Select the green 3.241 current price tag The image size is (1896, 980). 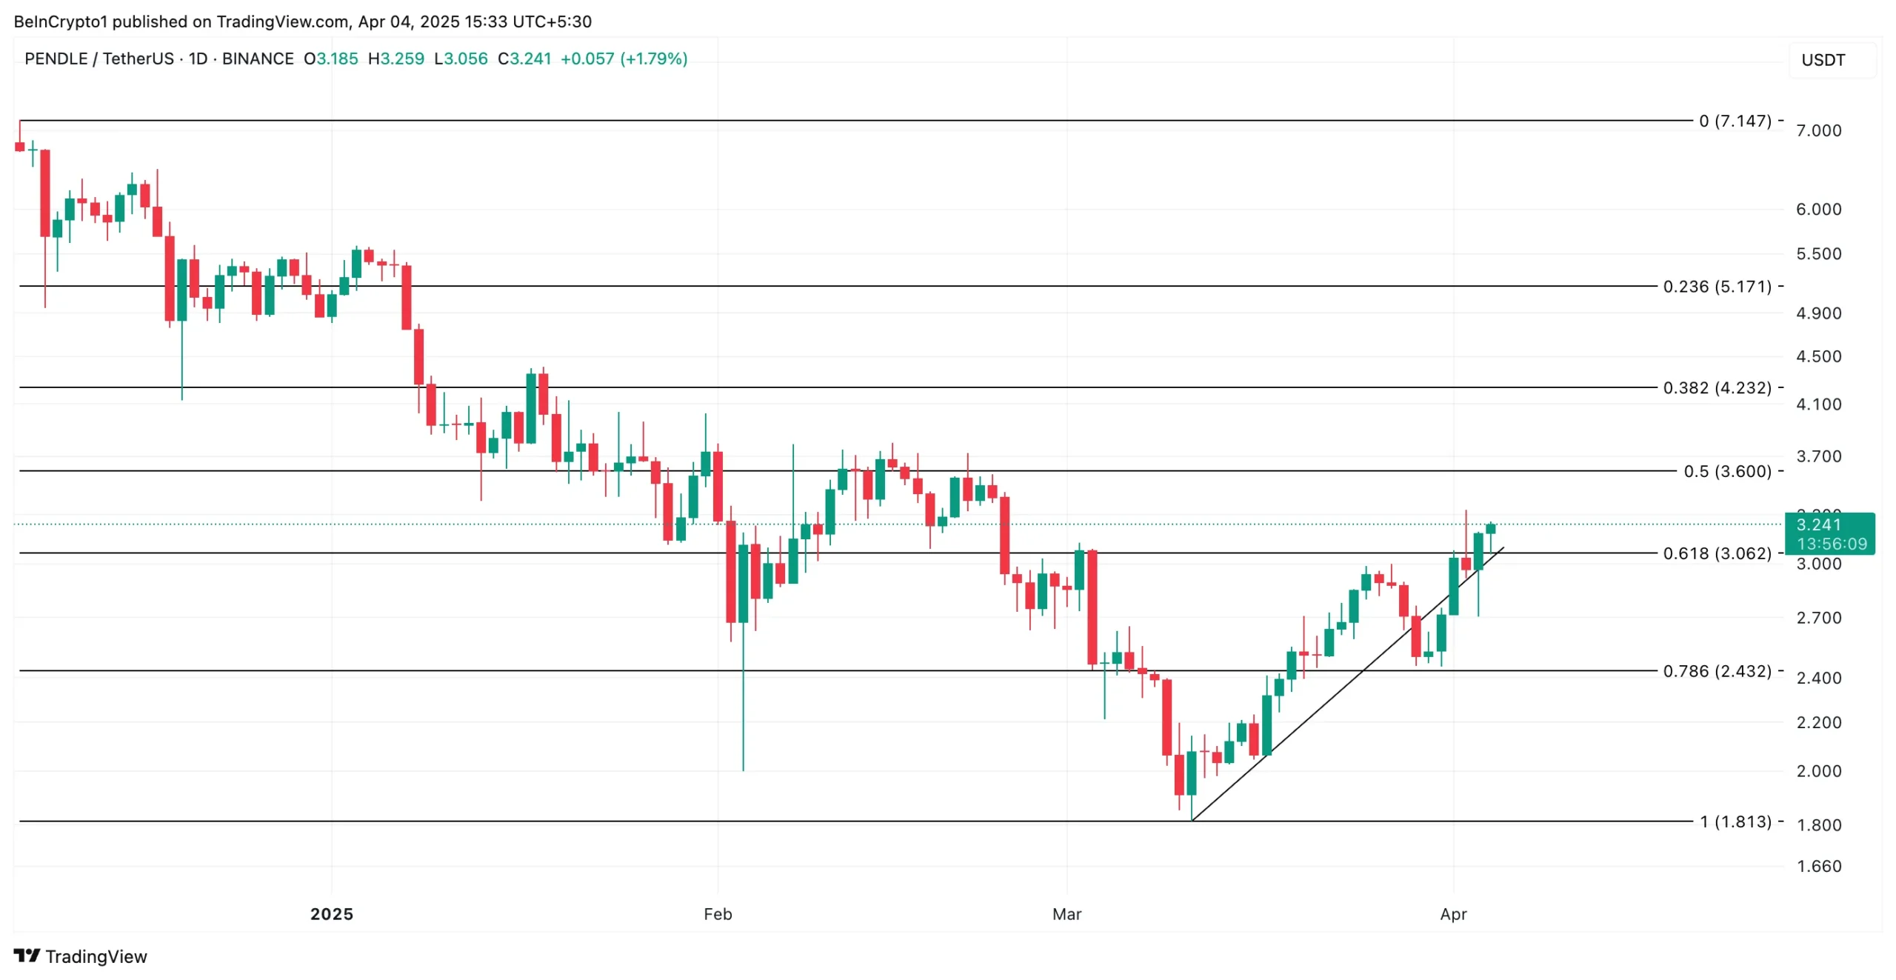[x=1830, y=533]
